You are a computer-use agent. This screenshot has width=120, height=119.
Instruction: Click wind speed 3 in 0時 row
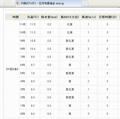[88, 114]
